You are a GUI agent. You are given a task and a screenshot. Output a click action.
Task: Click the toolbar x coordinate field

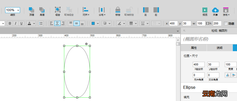[174, 23]
